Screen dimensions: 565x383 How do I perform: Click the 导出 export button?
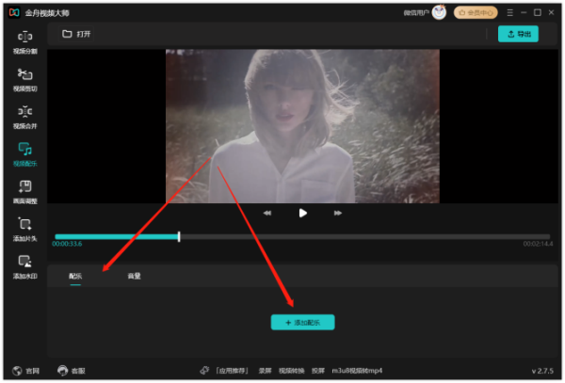click(x=518, y=34)
